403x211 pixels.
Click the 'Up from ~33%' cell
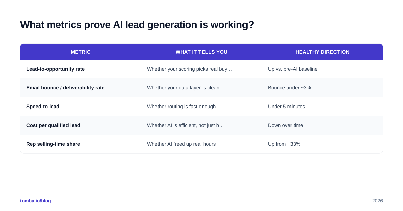pyautogui.click(x=322, y=144)
